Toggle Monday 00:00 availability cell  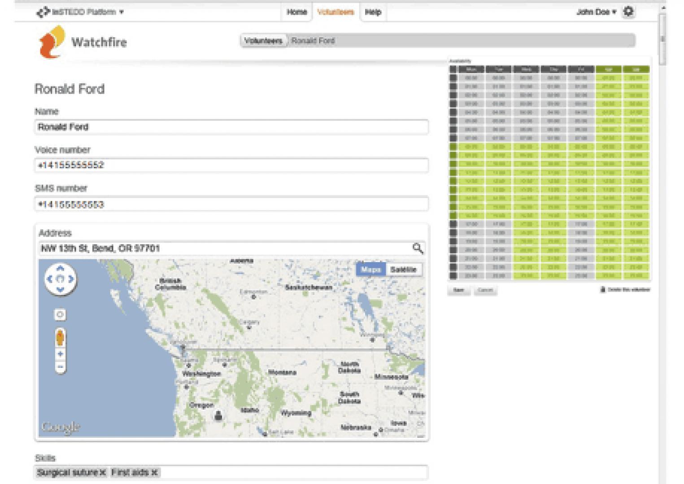[471, 78]
